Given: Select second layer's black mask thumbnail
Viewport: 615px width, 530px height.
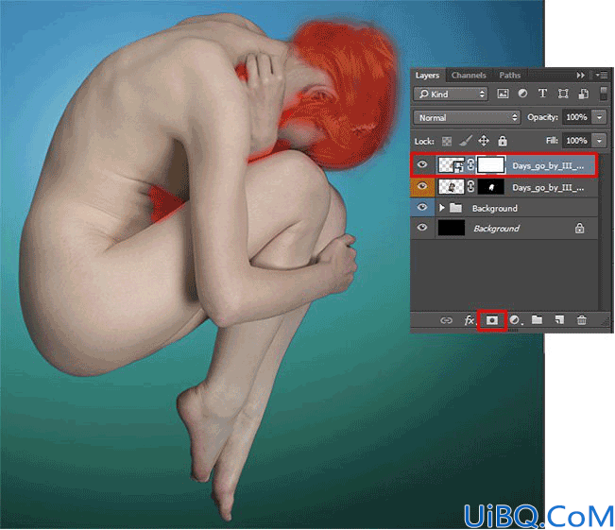Looking at the screenshot, I should 490,187.
